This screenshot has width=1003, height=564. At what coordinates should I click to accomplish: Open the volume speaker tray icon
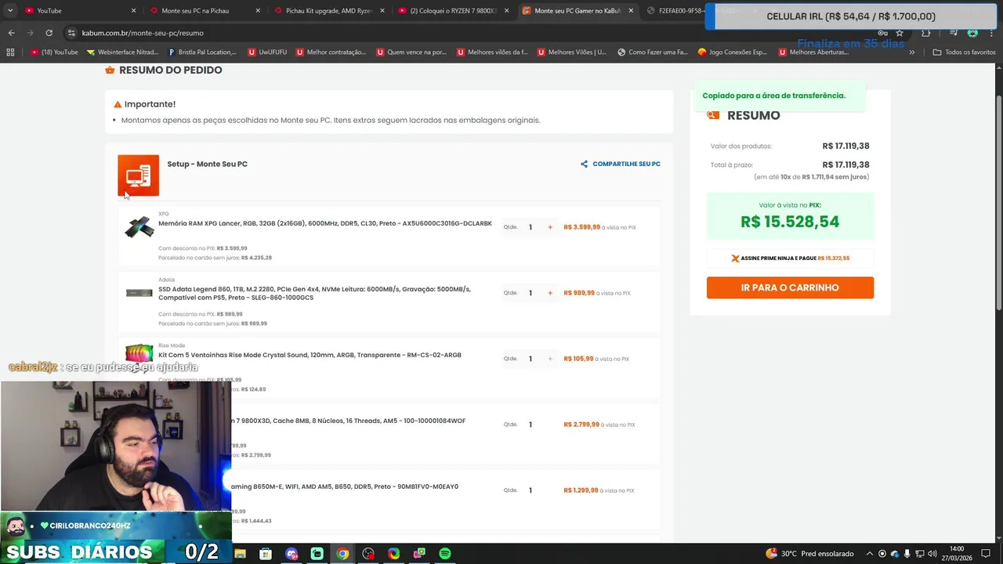pos(932,554)
